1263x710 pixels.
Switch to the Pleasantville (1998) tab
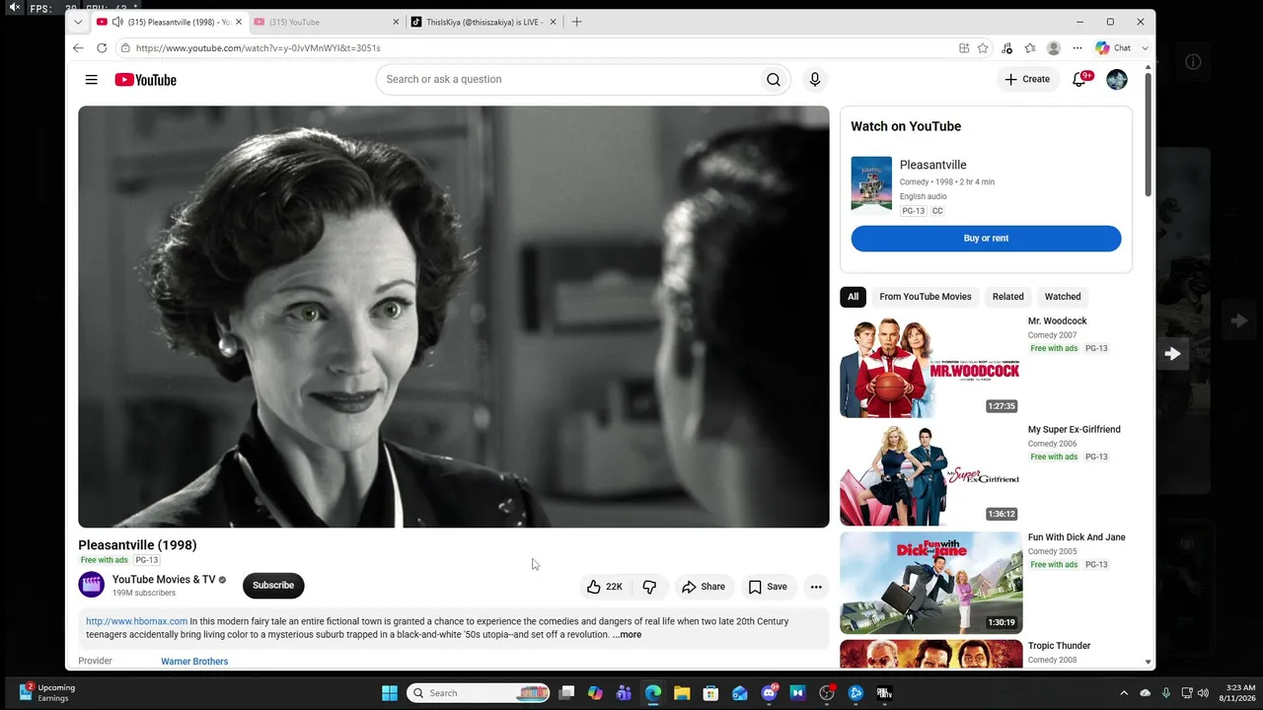tap(170, 22)
